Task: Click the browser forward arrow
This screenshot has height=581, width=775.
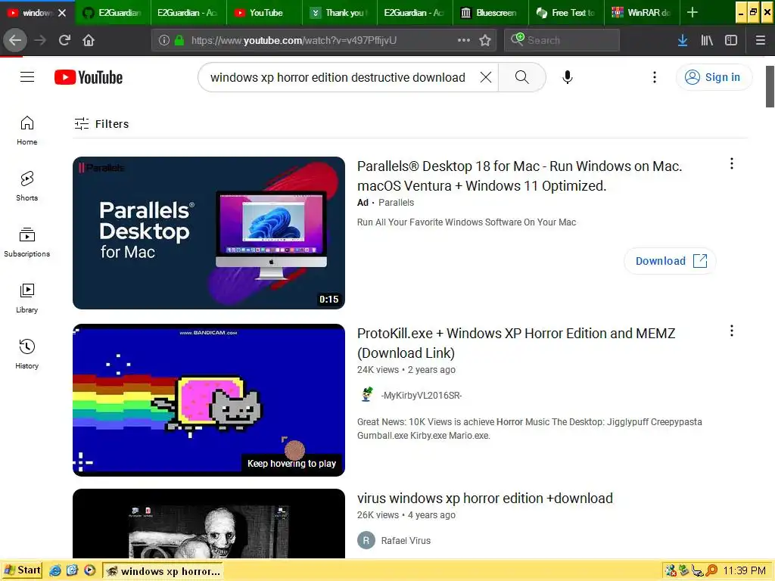Action: coord(40,40)
